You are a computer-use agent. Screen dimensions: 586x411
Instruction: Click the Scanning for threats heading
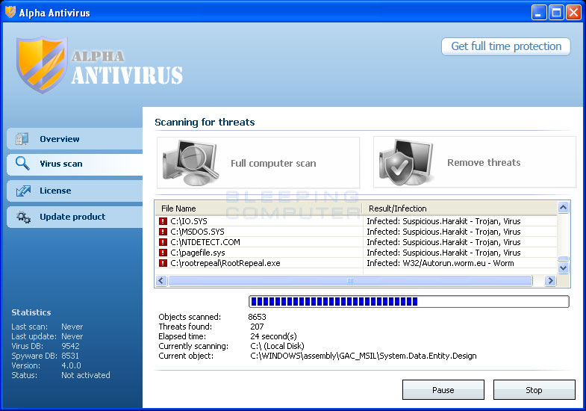coord(205,123)
